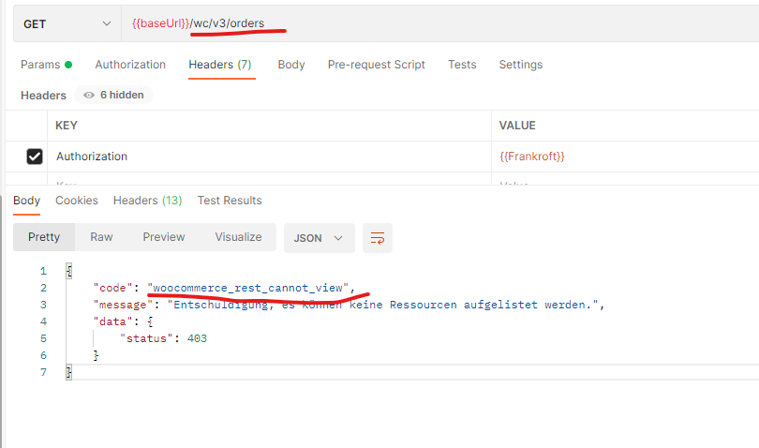
Task: Click line number 4 in response
Action: pos(43,321)
